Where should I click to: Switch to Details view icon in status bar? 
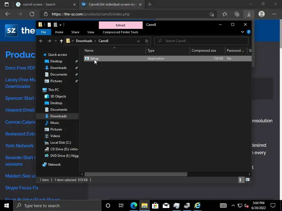pyautogui.click(x=241, y=180)
